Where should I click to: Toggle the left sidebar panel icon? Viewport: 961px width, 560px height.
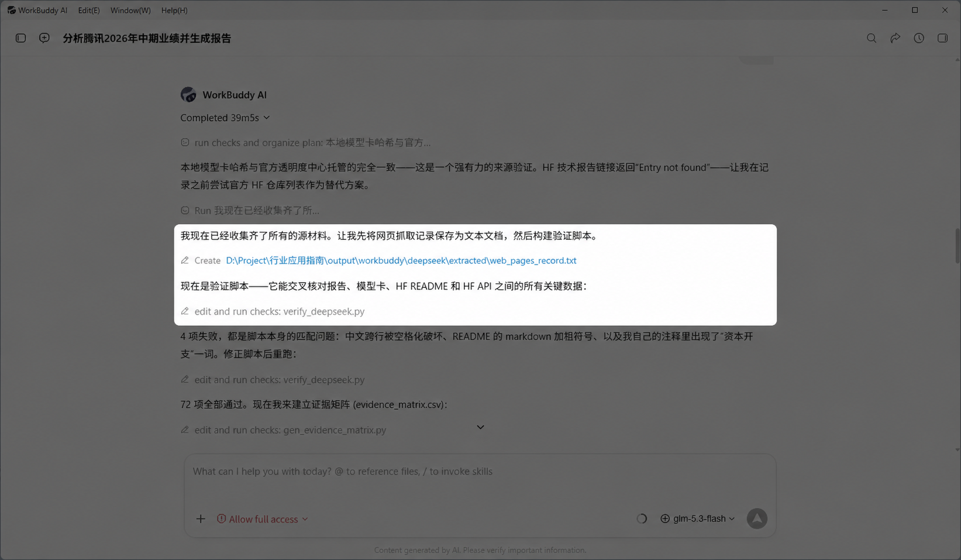[x=20, y=38]
